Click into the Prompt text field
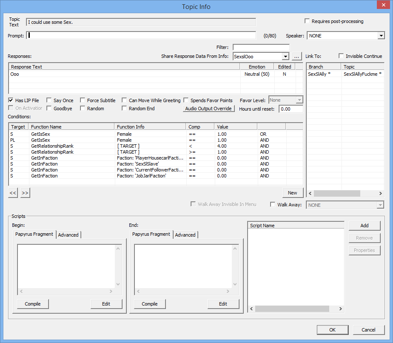393x343 pixels. [141, 35]
